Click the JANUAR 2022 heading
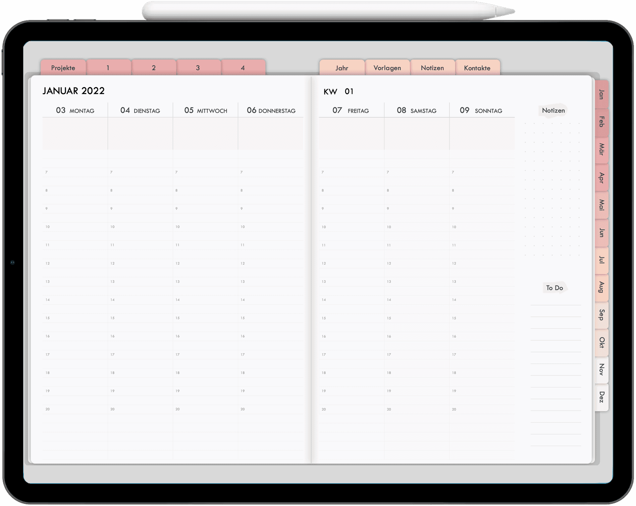The width and height of the screenshot is (636, 506). pyautogui.click(x=74, y=91)
